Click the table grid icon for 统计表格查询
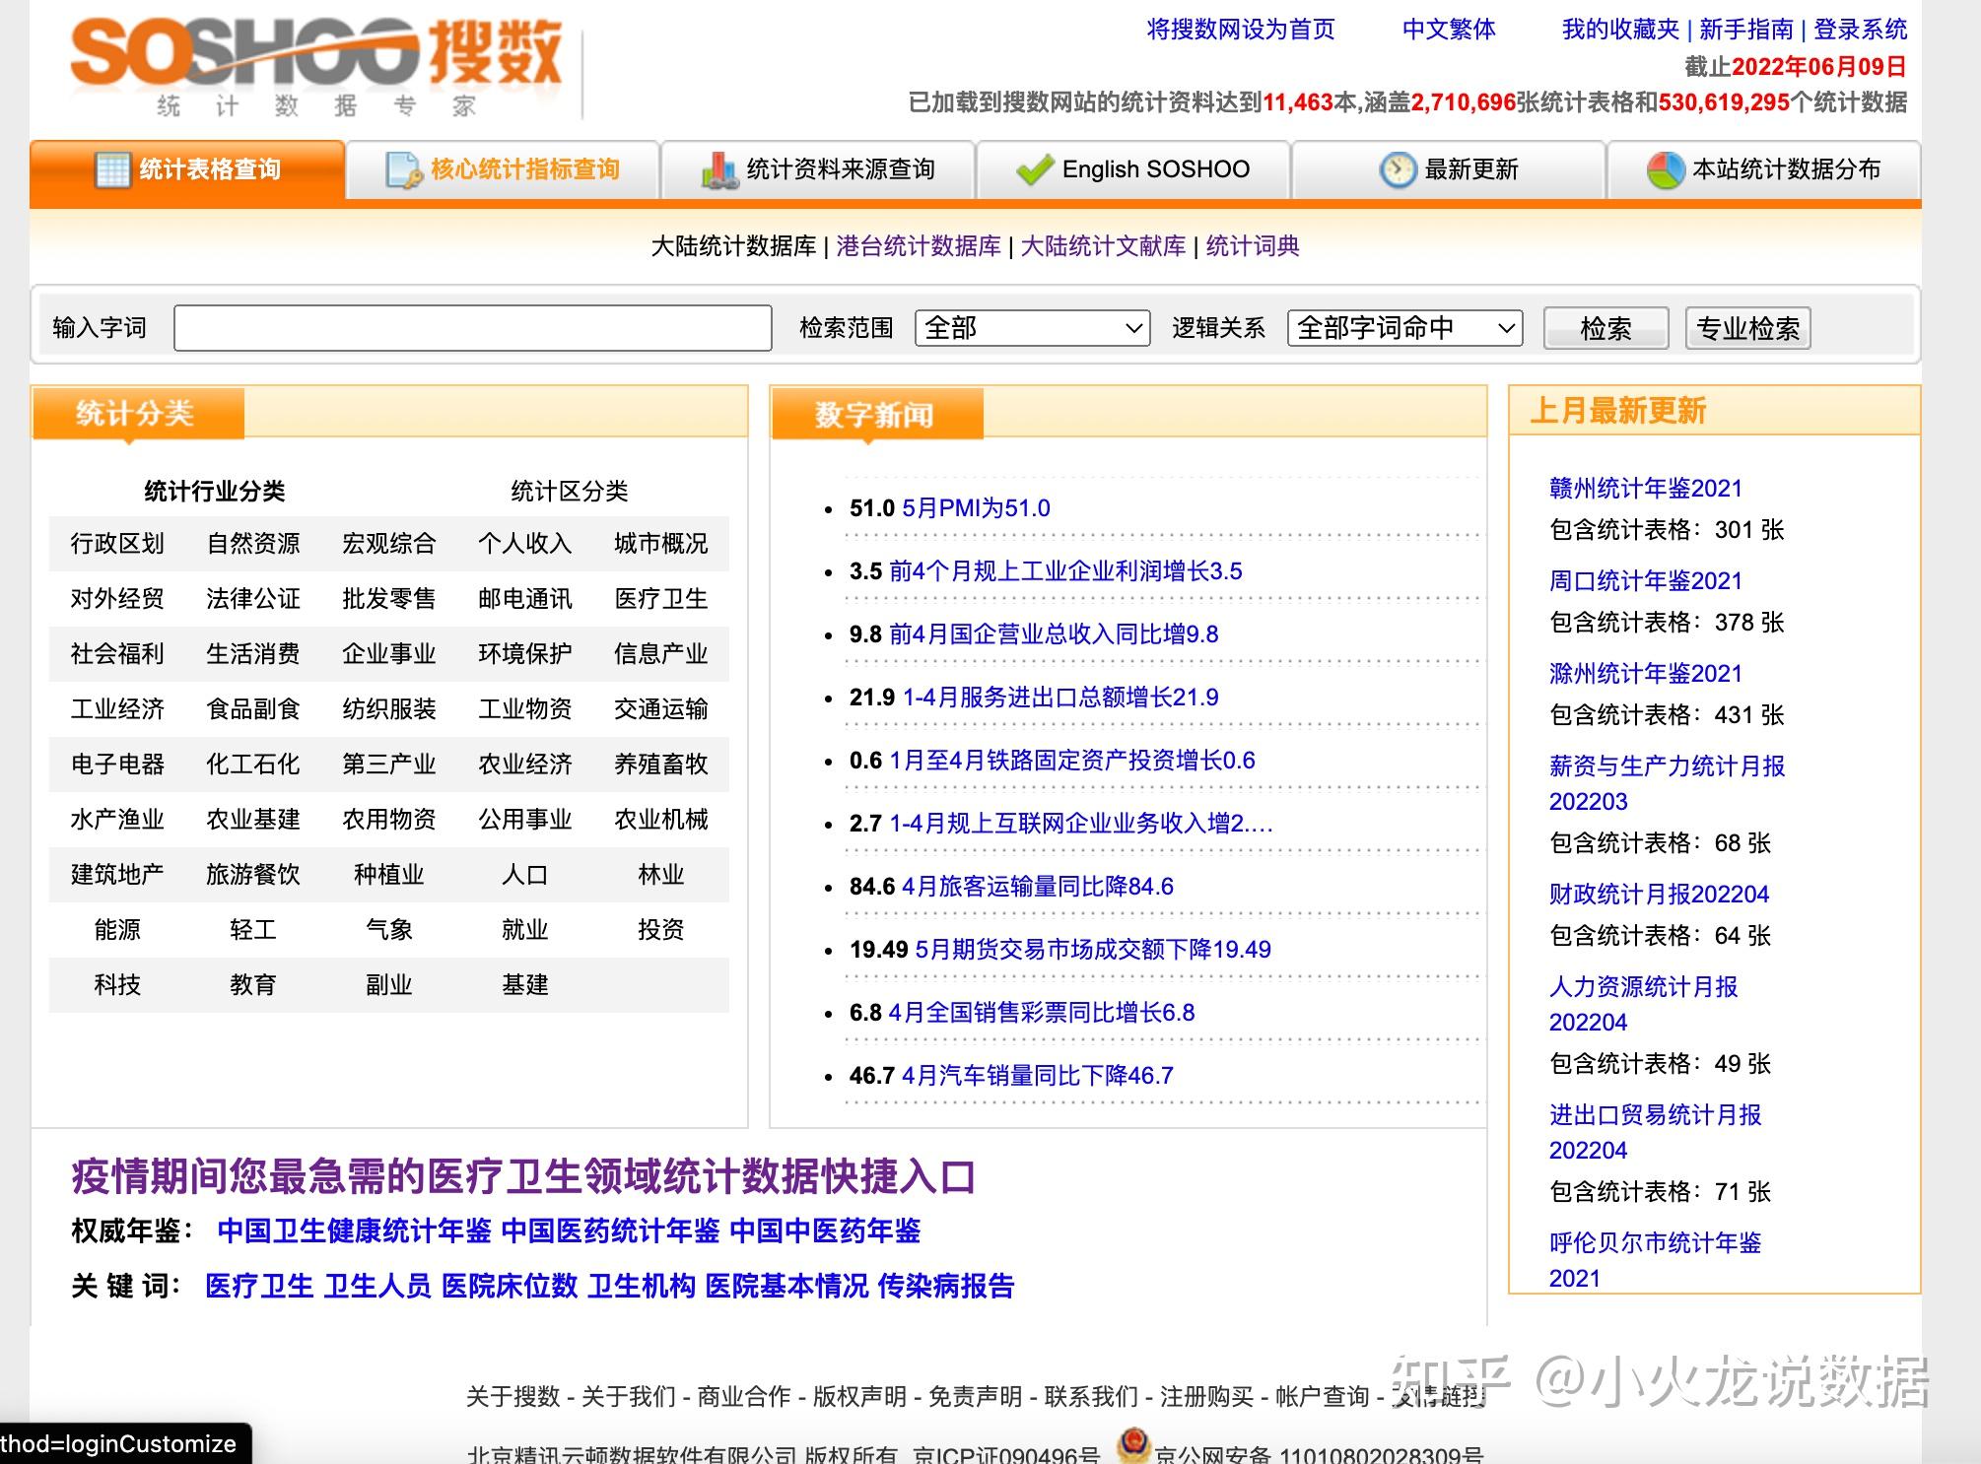The height and width of the screenshot is (1464, 1981). coord(112,170)
